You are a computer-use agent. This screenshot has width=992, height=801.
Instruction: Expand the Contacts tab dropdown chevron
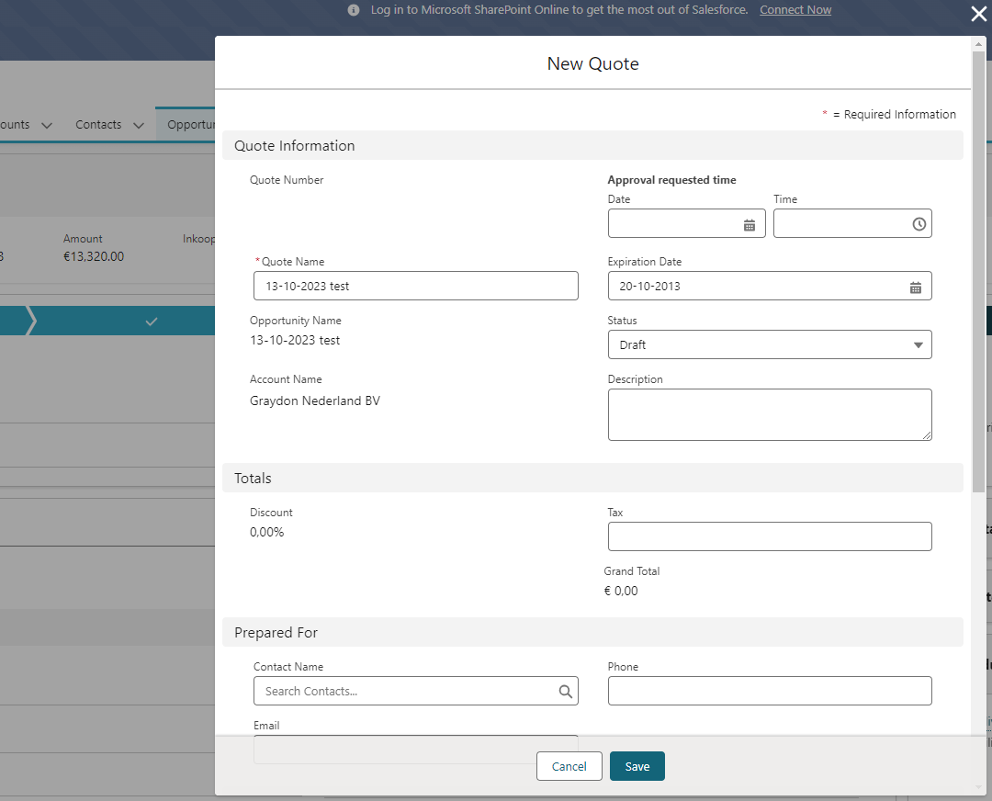(138, 124)
